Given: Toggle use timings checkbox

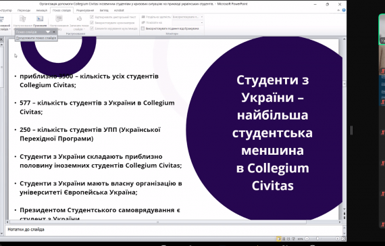Looking at the screenshot, I should [92, 22].
